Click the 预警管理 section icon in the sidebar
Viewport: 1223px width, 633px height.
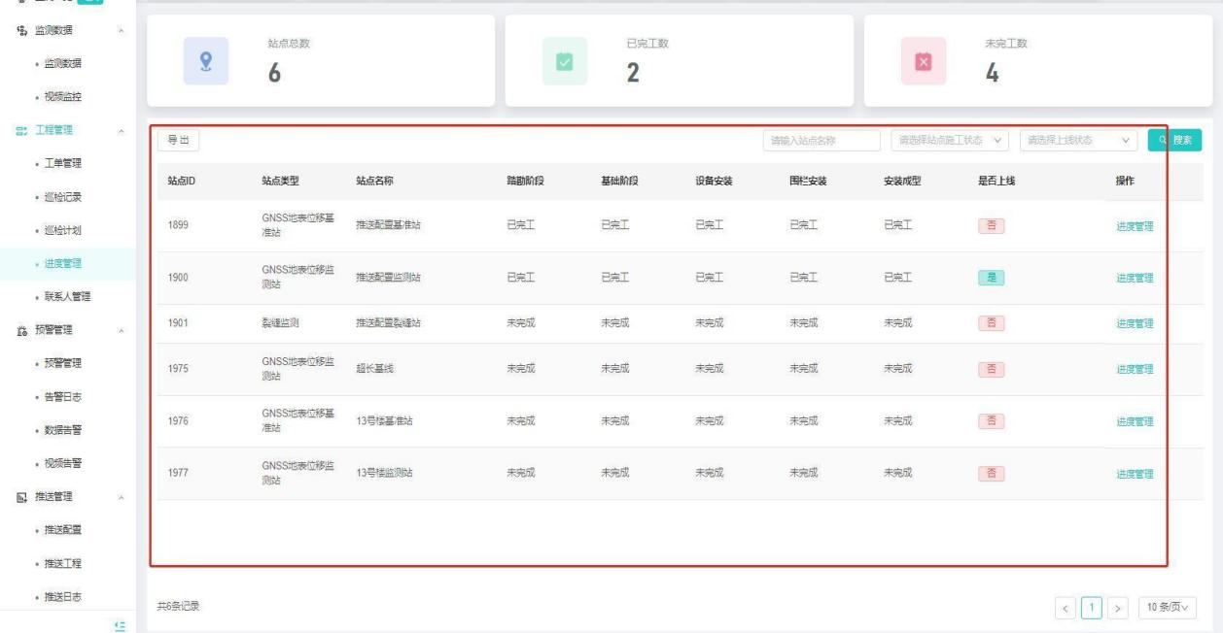[19, 330]
